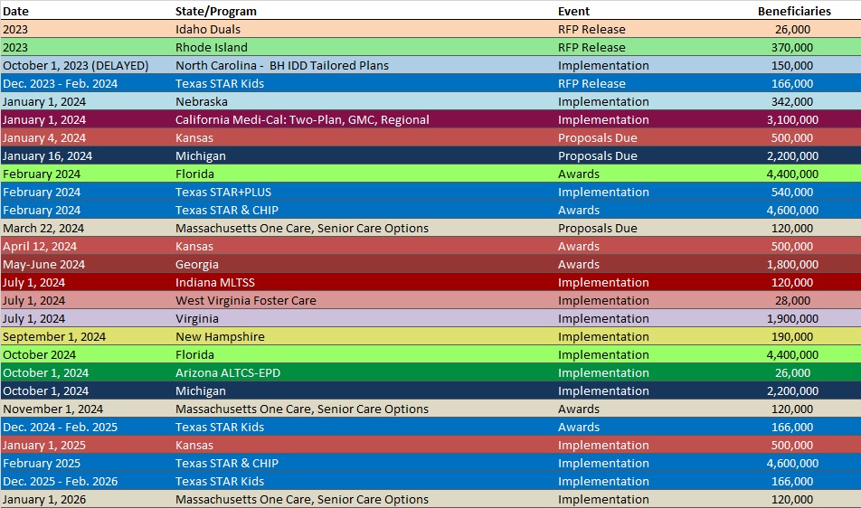Click the 370,000 beneficiaries value
This screenshot has width=861, height=508.
point(792,47)
